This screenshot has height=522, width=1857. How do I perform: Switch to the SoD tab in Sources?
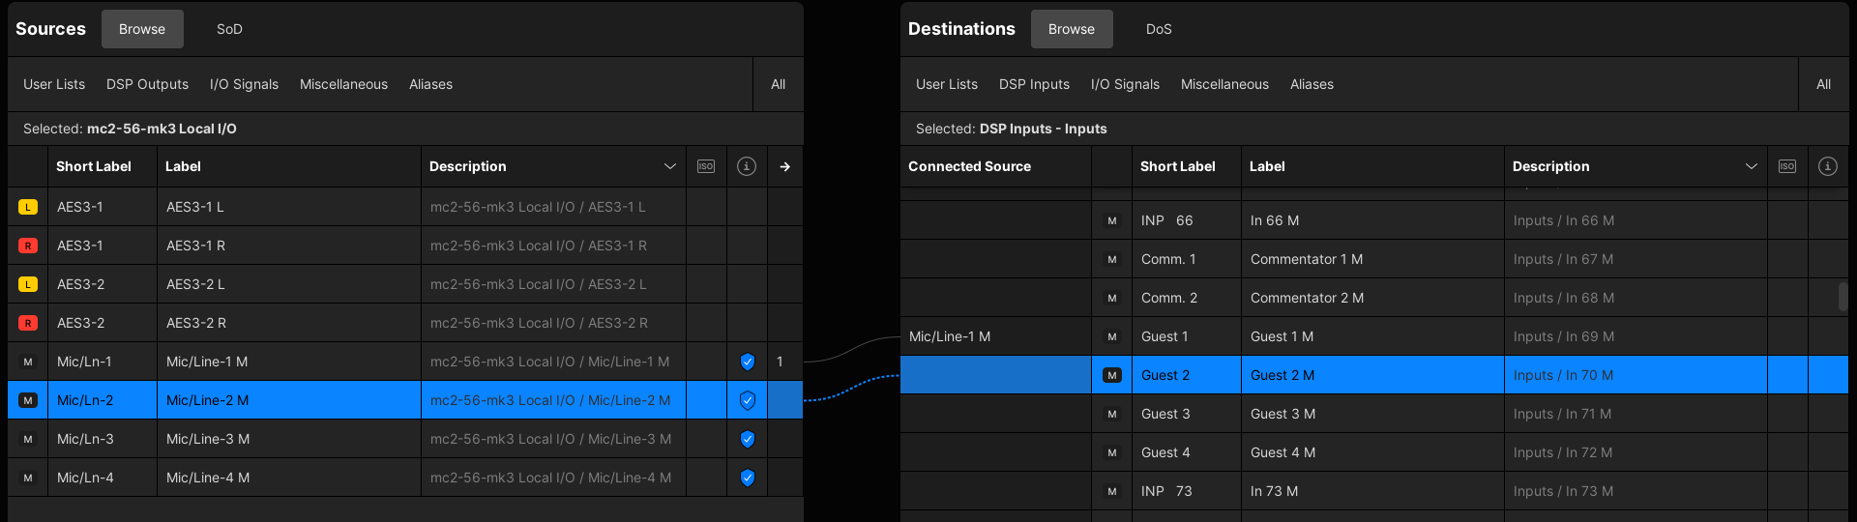click(229, 29)
